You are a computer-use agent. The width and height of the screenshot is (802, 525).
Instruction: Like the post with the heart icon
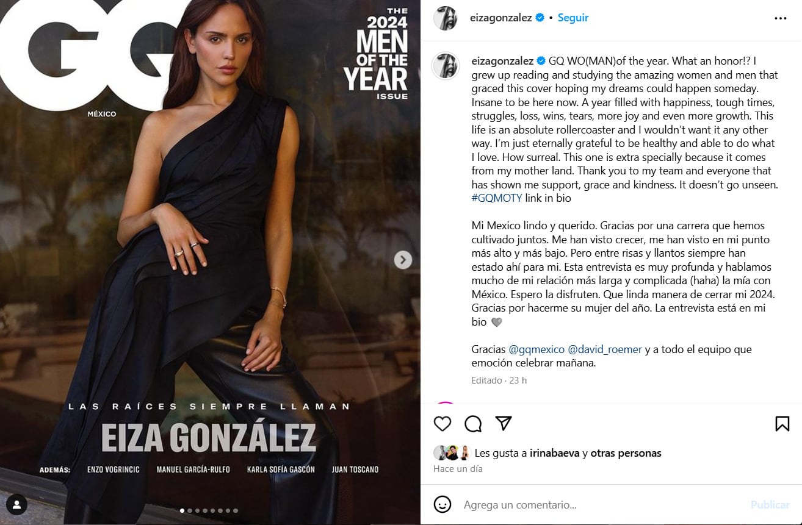pos(443,424)
